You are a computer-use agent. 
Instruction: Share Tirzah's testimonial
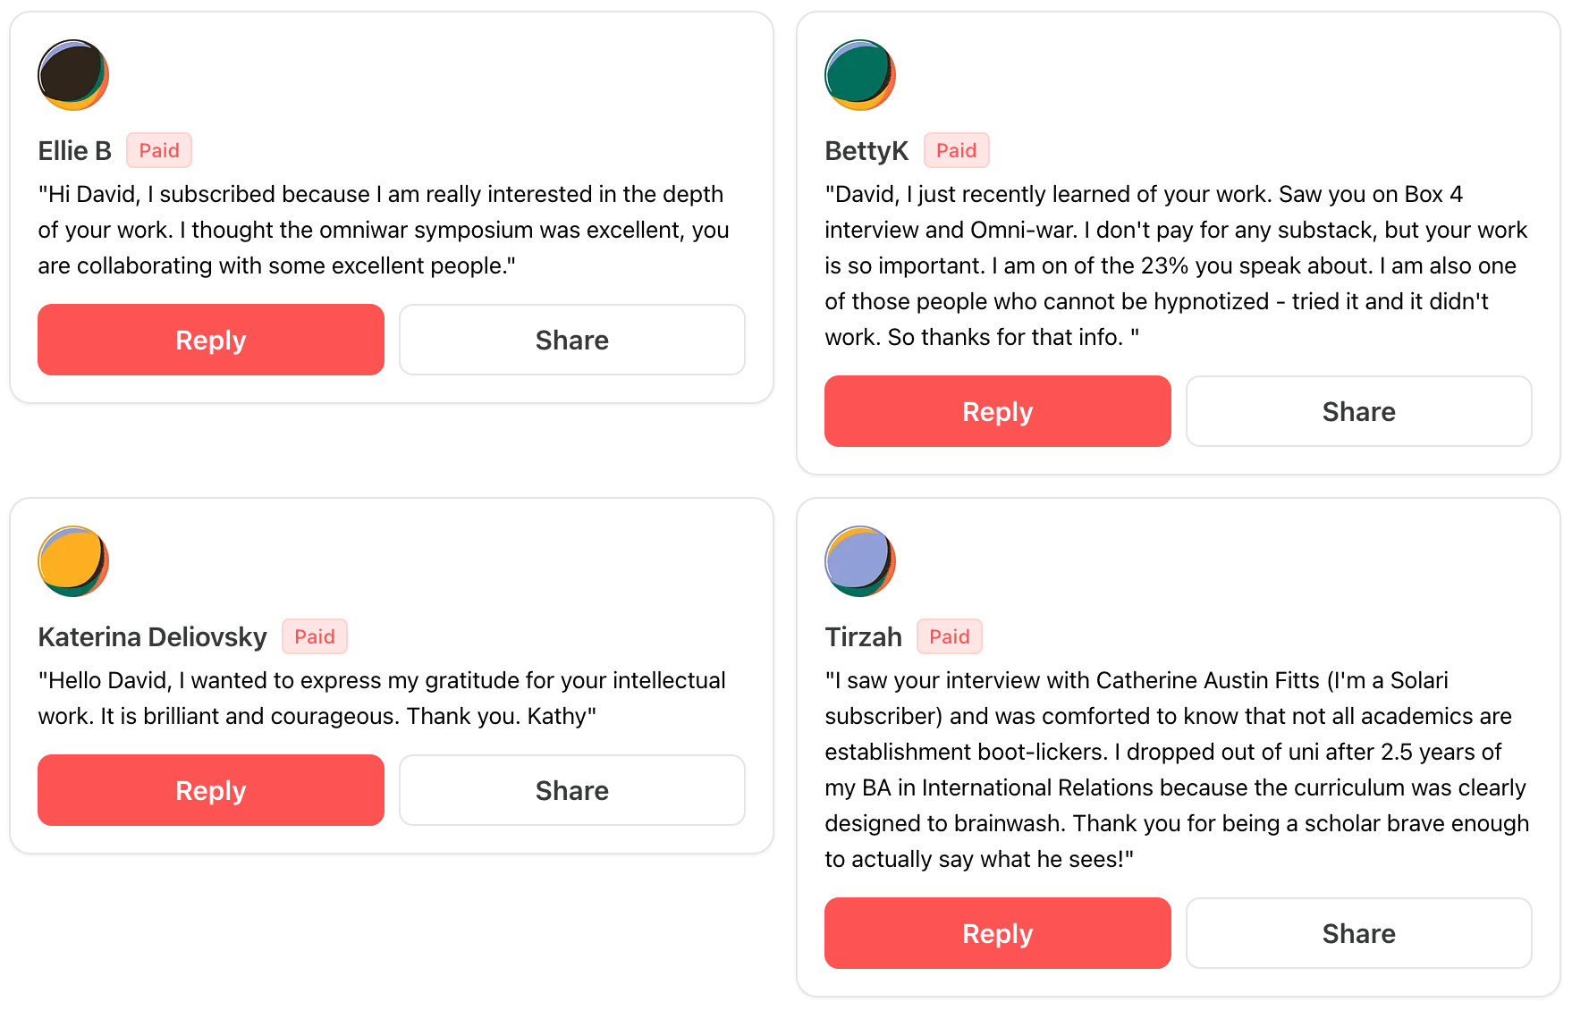(1358, 933)
